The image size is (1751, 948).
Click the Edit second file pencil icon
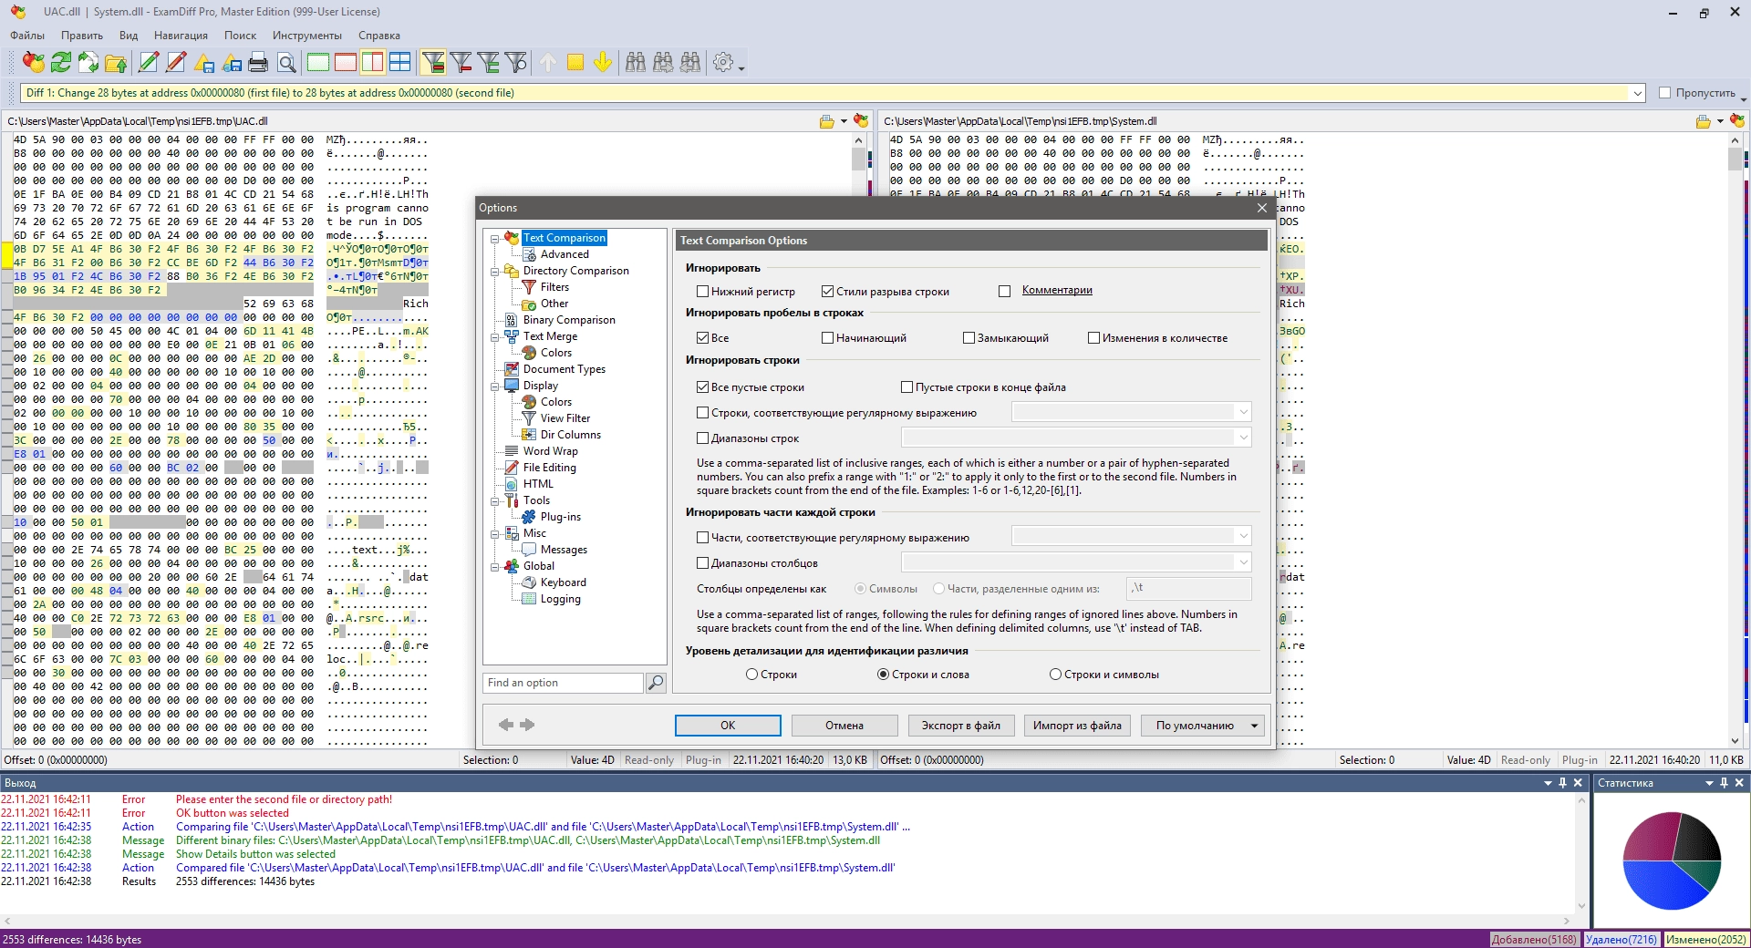[176, 62]
